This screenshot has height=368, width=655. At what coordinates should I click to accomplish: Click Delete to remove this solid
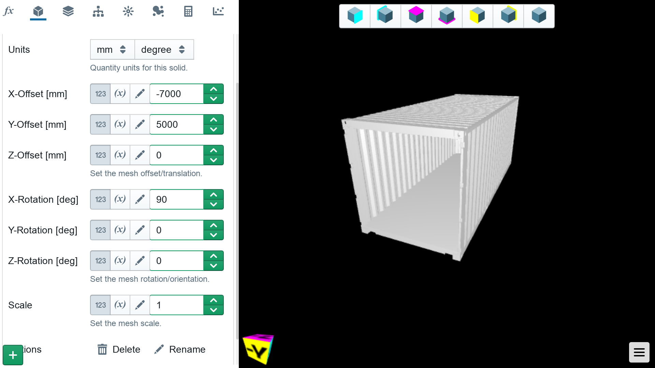click(x=118, y=349)
